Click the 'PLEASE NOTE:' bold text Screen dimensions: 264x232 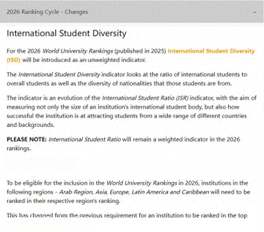point(27,139)
